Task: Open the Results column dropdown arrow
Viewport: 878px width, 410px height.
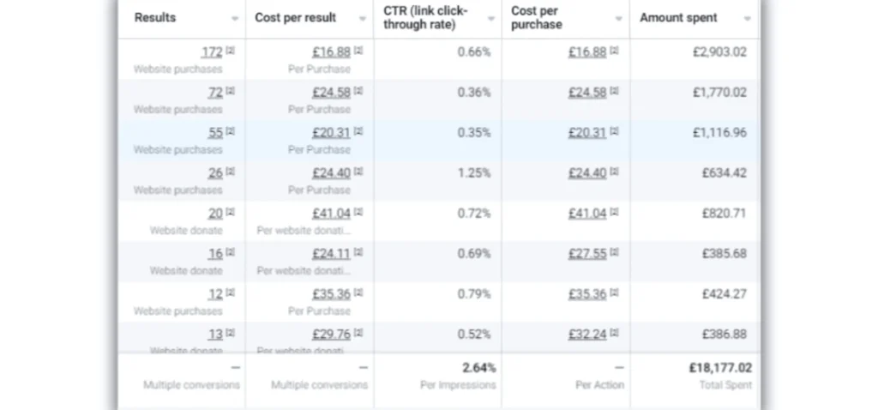Action: 235,19
